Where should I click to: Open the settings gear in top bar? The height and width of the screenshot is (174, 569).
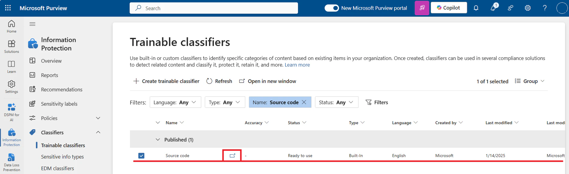coord(528,8)
